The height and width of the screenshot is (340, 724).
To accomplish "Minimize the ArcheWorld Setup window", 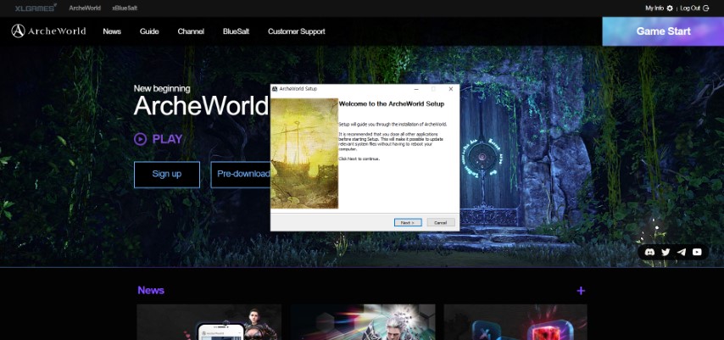I will click(416, 89).
